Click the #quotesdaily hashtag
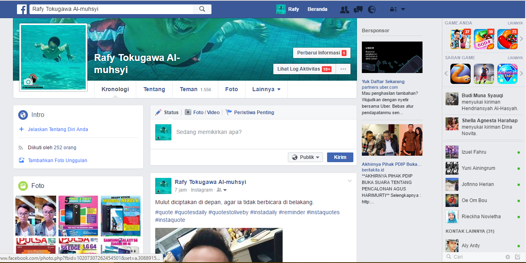The height and width of the screenshot is (263, 526). (x=190, y=212)
